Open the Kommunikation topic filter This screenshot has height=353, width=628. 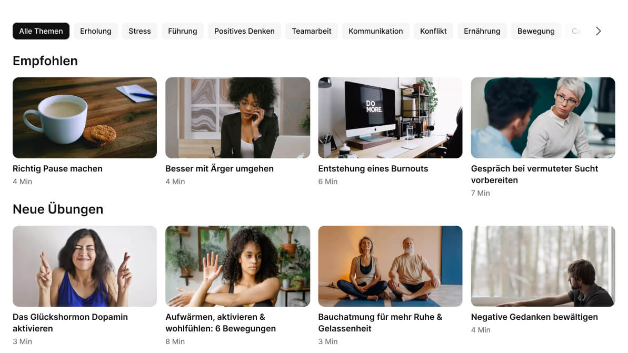click(x=376, y=31)
